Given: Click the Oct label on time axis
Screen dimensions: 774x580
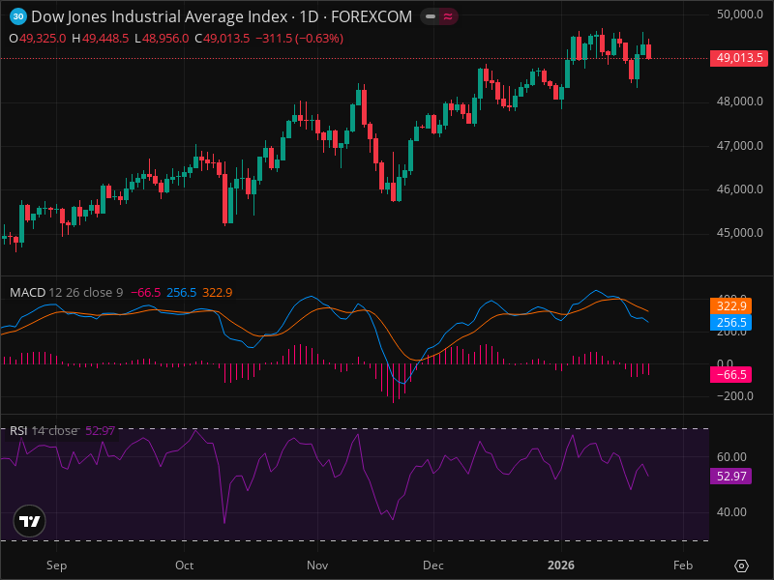Looking at the screenshot, I should [x=184, y=565].
